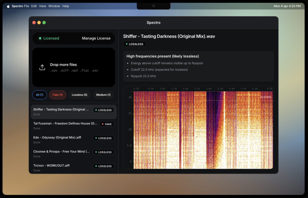Click "Energy above cutoff remains visible" bullet
The image size is (308, 198).
[x=167, y=63]
